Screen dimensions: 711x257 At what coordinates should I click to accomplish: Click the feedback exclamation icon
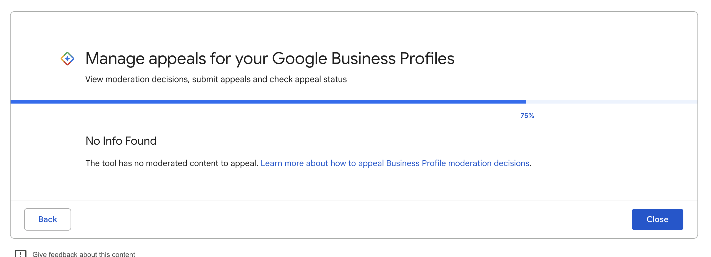[21, 253]
